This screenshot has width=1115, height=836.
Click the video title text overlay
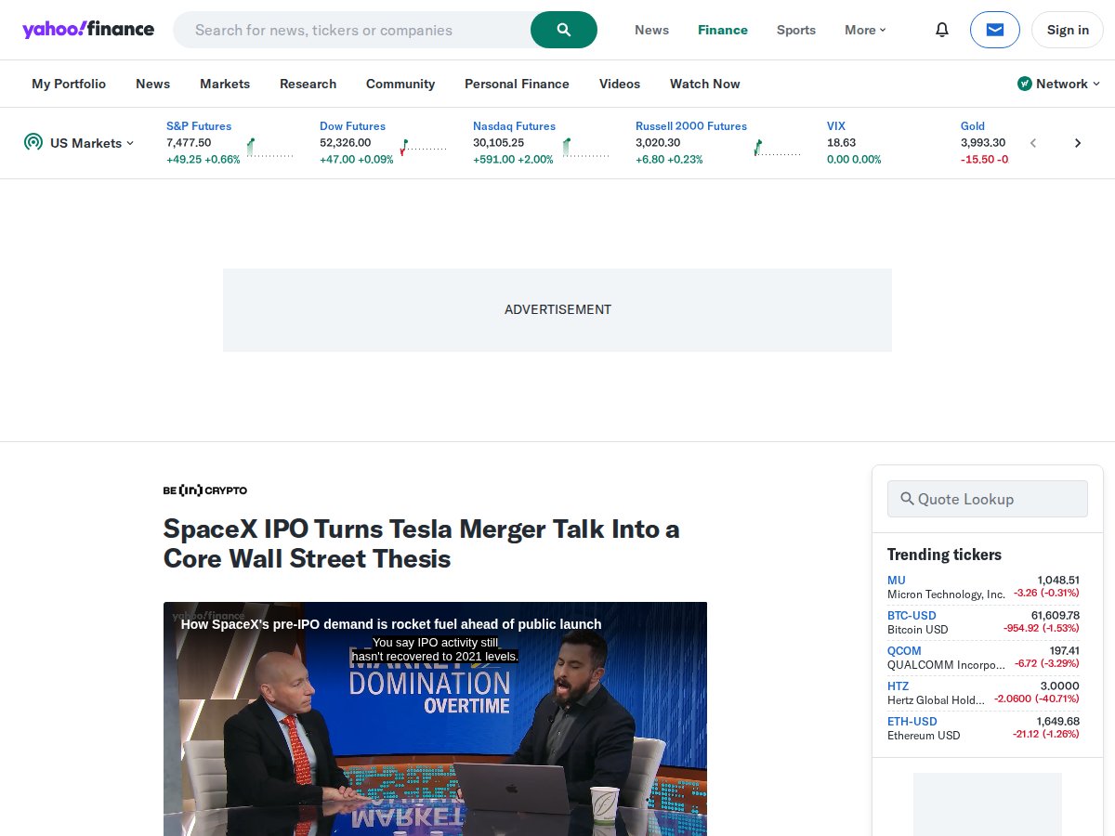tap(391, 624)
